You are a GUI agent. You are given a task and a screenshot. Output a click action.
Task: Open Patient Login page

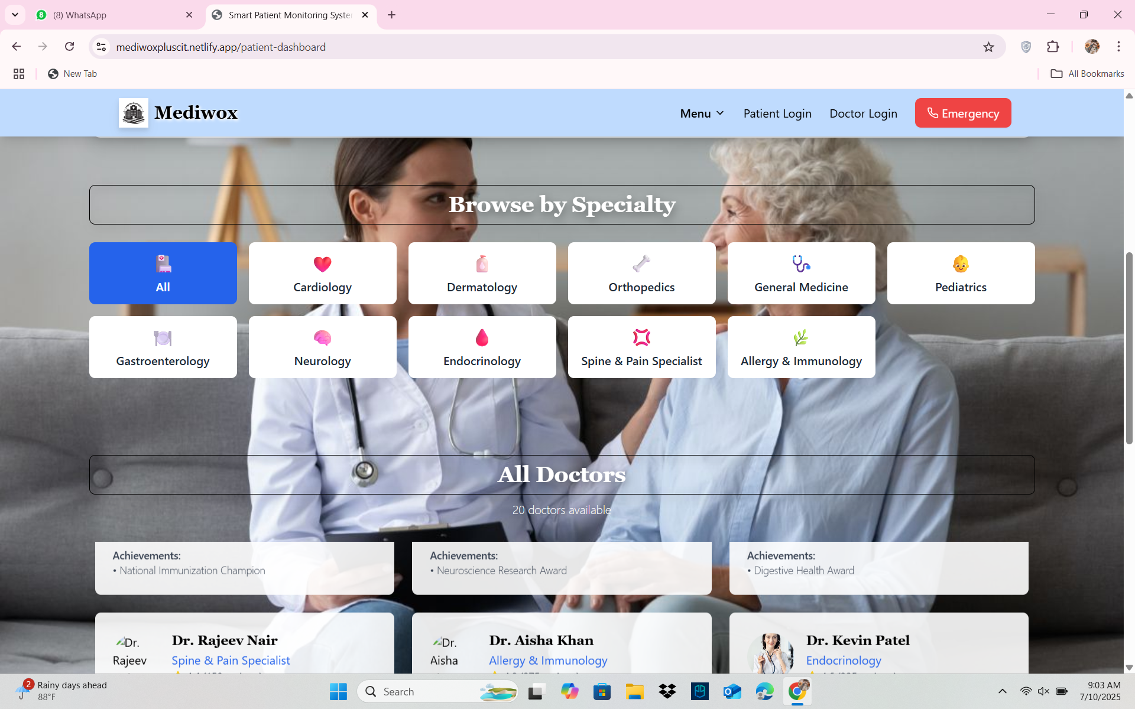point(777,113)
